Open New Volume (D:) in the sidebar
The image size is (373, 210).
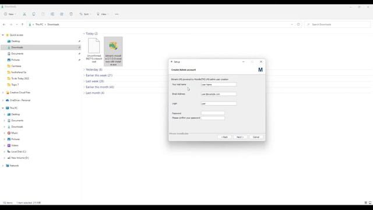tap(20, 157)
